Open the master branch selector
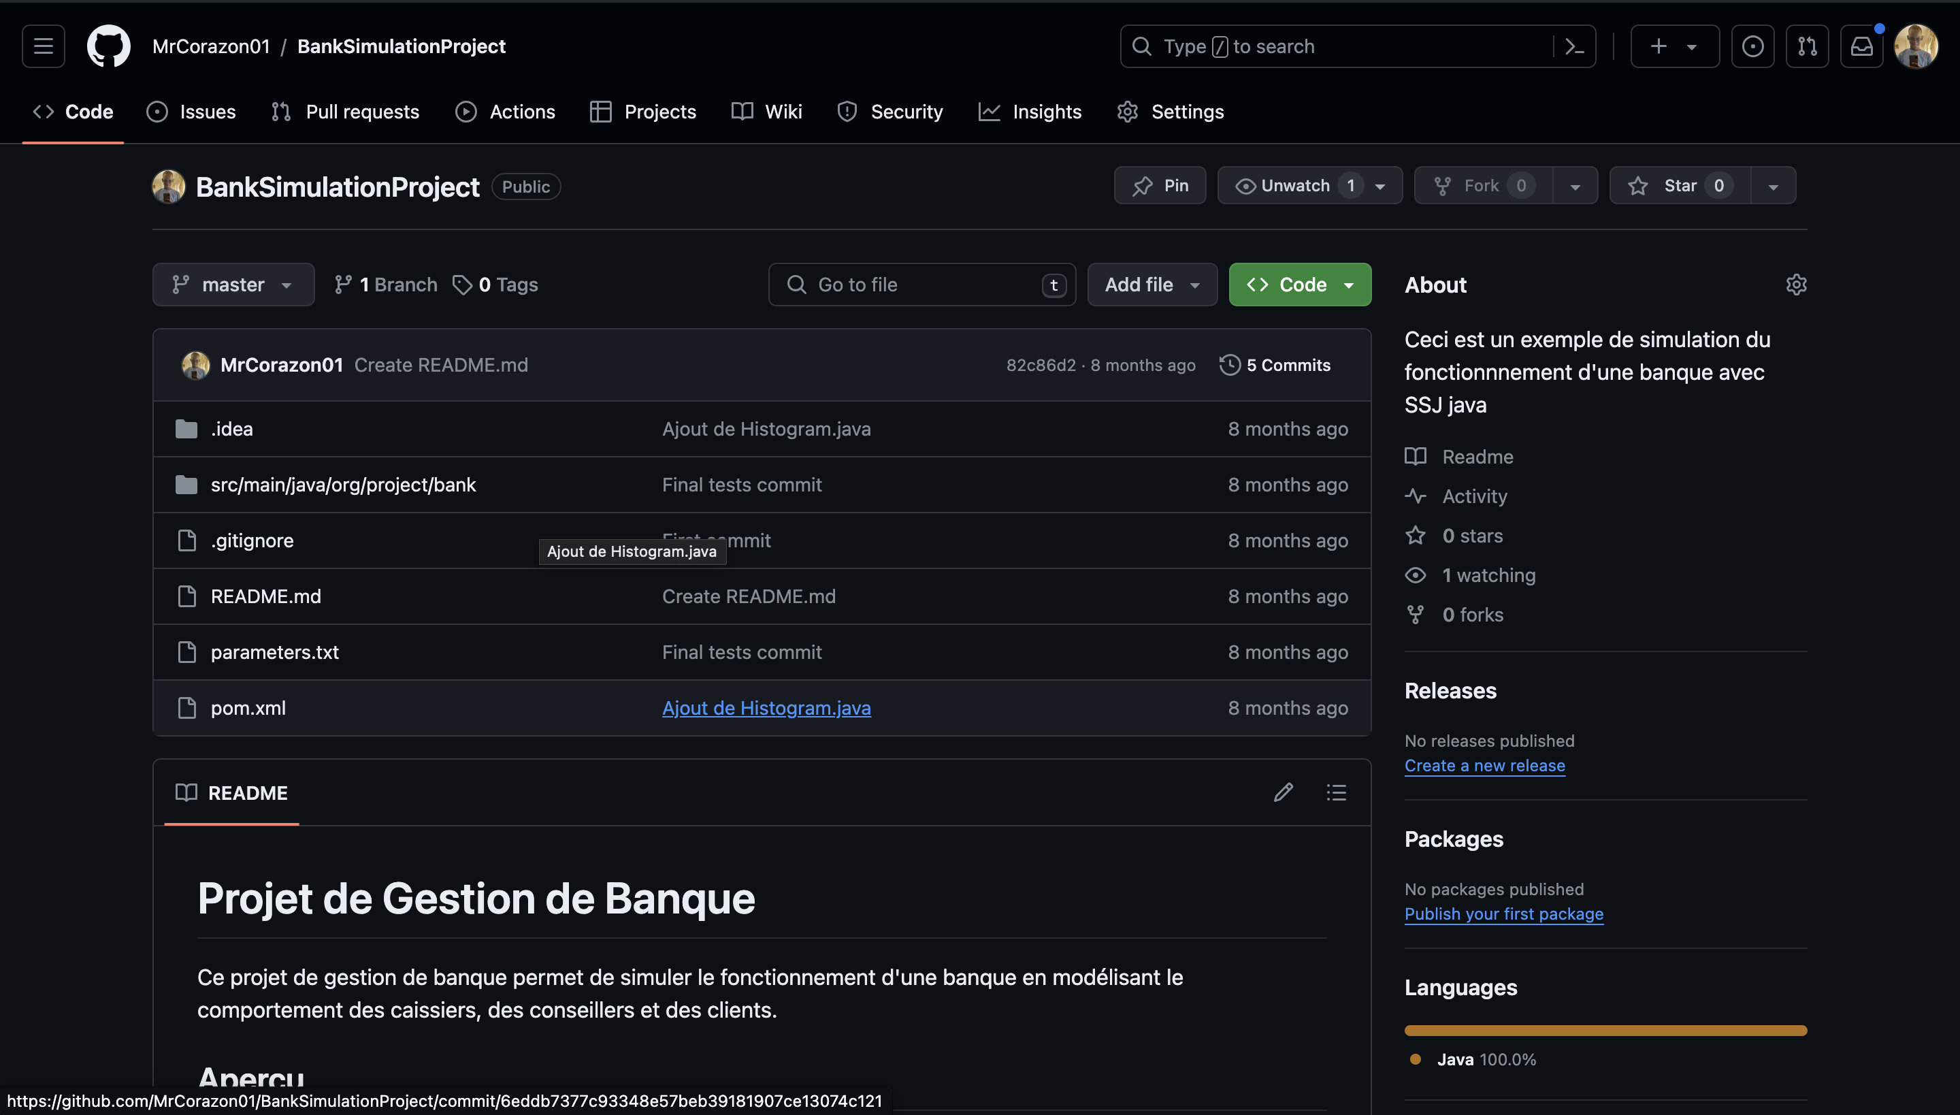 233,285
